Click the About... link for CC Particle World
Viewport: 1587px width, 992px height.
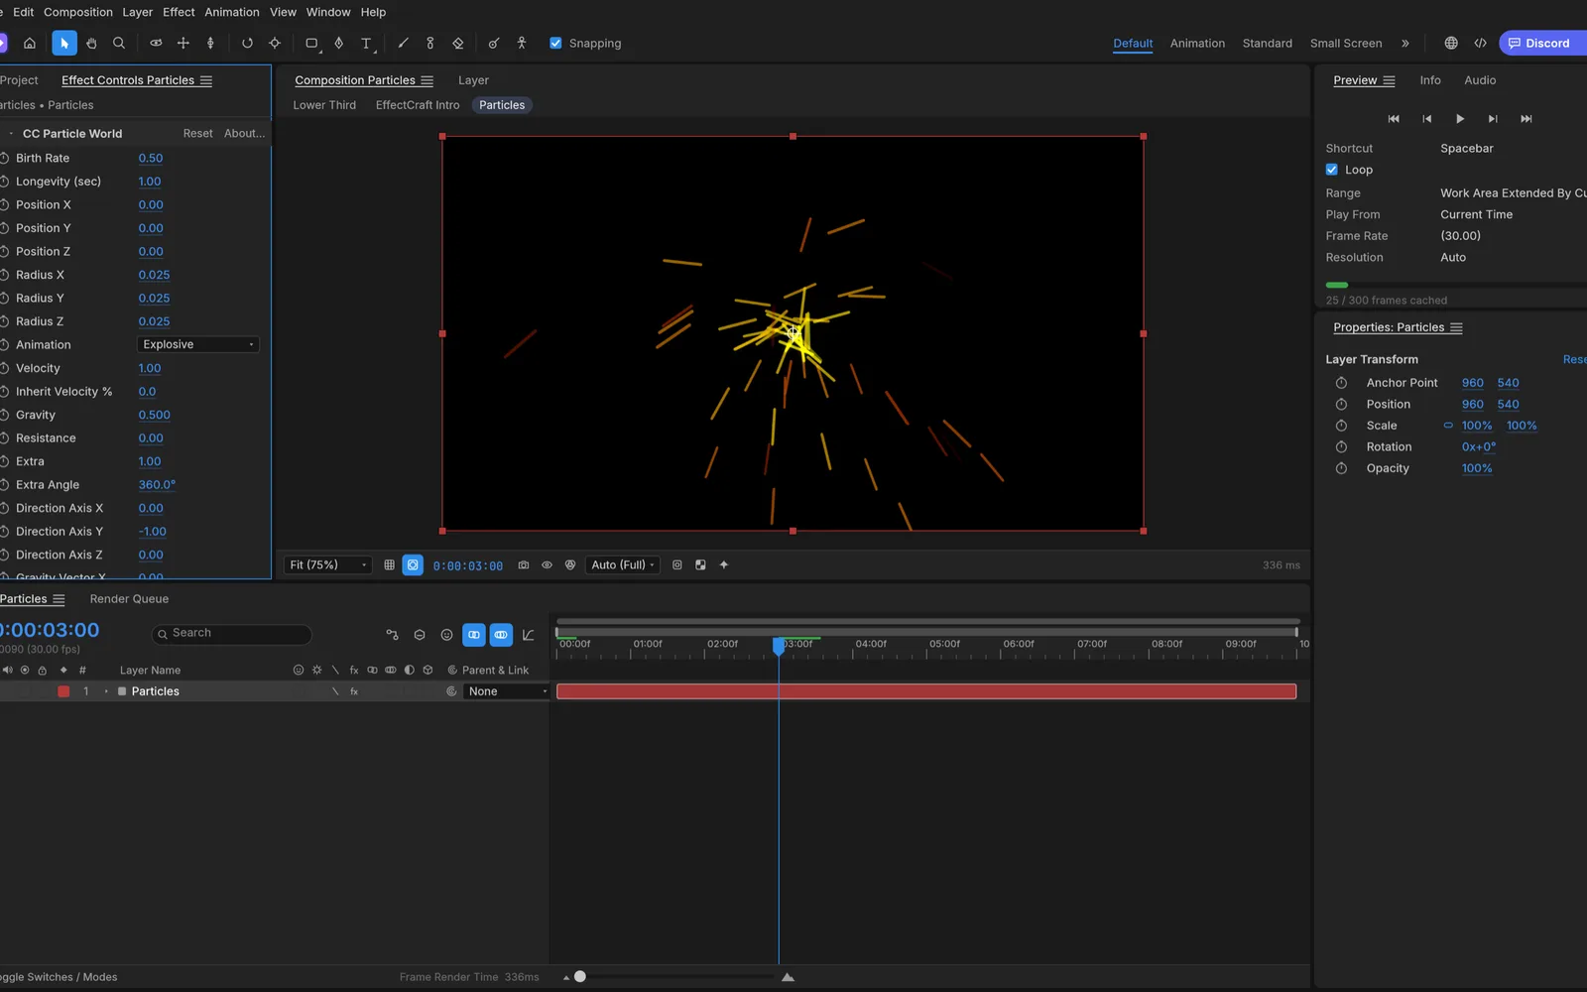(x=244, y=134)
